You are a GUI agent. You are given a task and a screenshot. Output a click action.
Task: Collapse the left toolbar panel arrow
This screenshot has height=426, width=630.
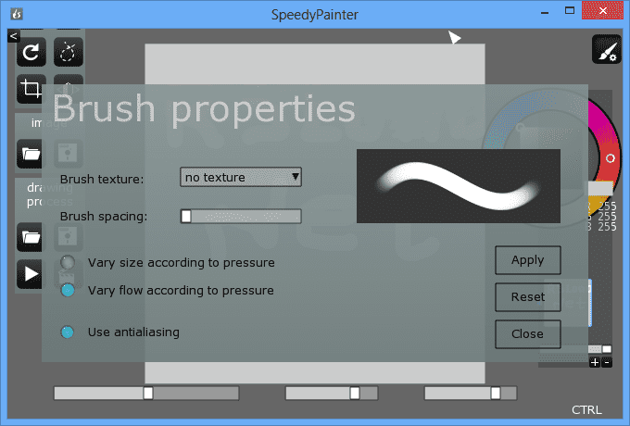pos(13,35)
